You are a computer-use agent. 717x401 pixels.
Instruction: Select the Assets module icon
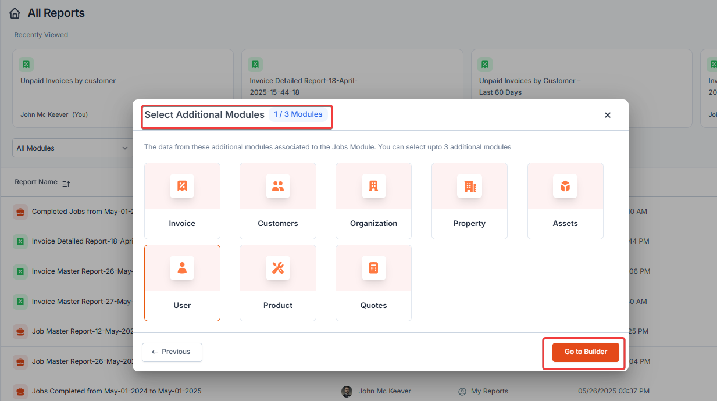(x=565, y=186)
